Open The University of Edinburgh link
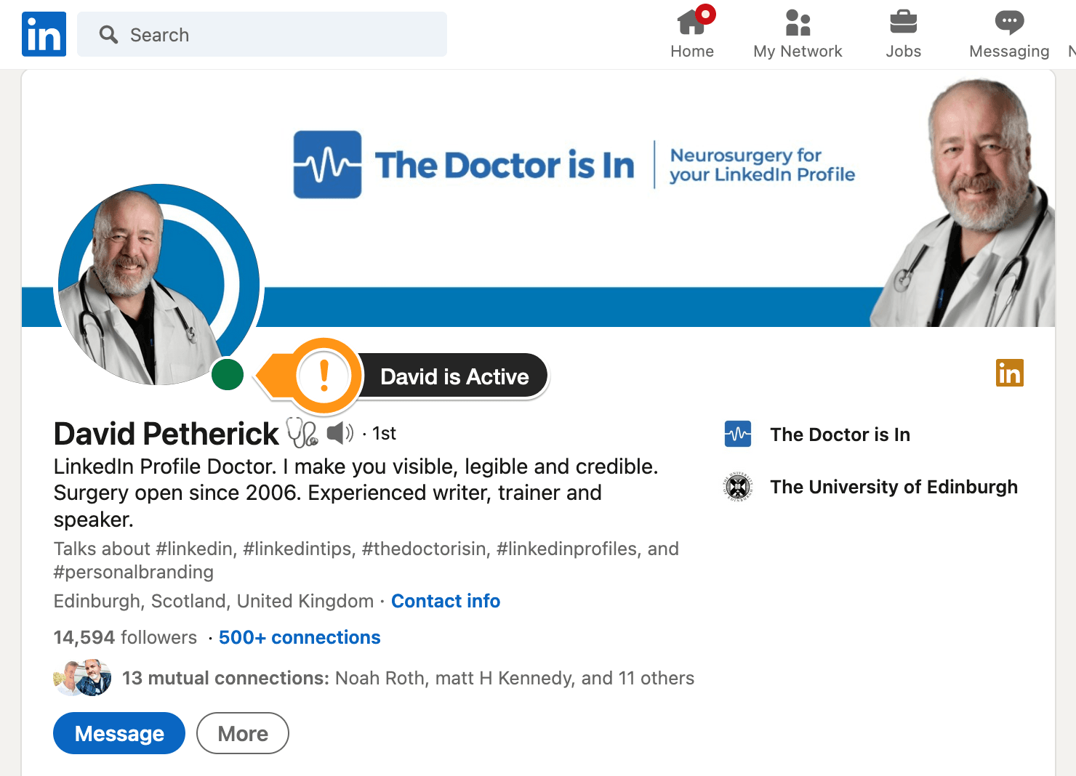 894,487
